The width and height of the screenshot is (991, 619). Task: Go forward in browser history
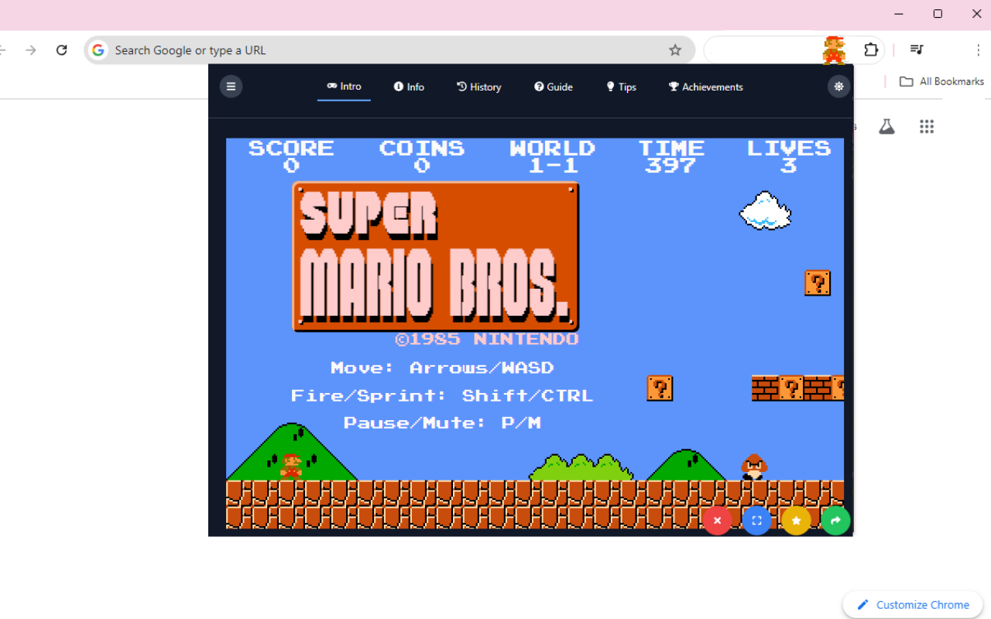pyautogui.click(x=31, y=50)
